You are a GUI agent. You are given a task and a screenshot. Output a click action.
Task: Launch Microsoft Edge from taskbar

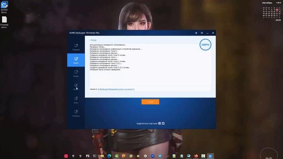click(109, 156)
